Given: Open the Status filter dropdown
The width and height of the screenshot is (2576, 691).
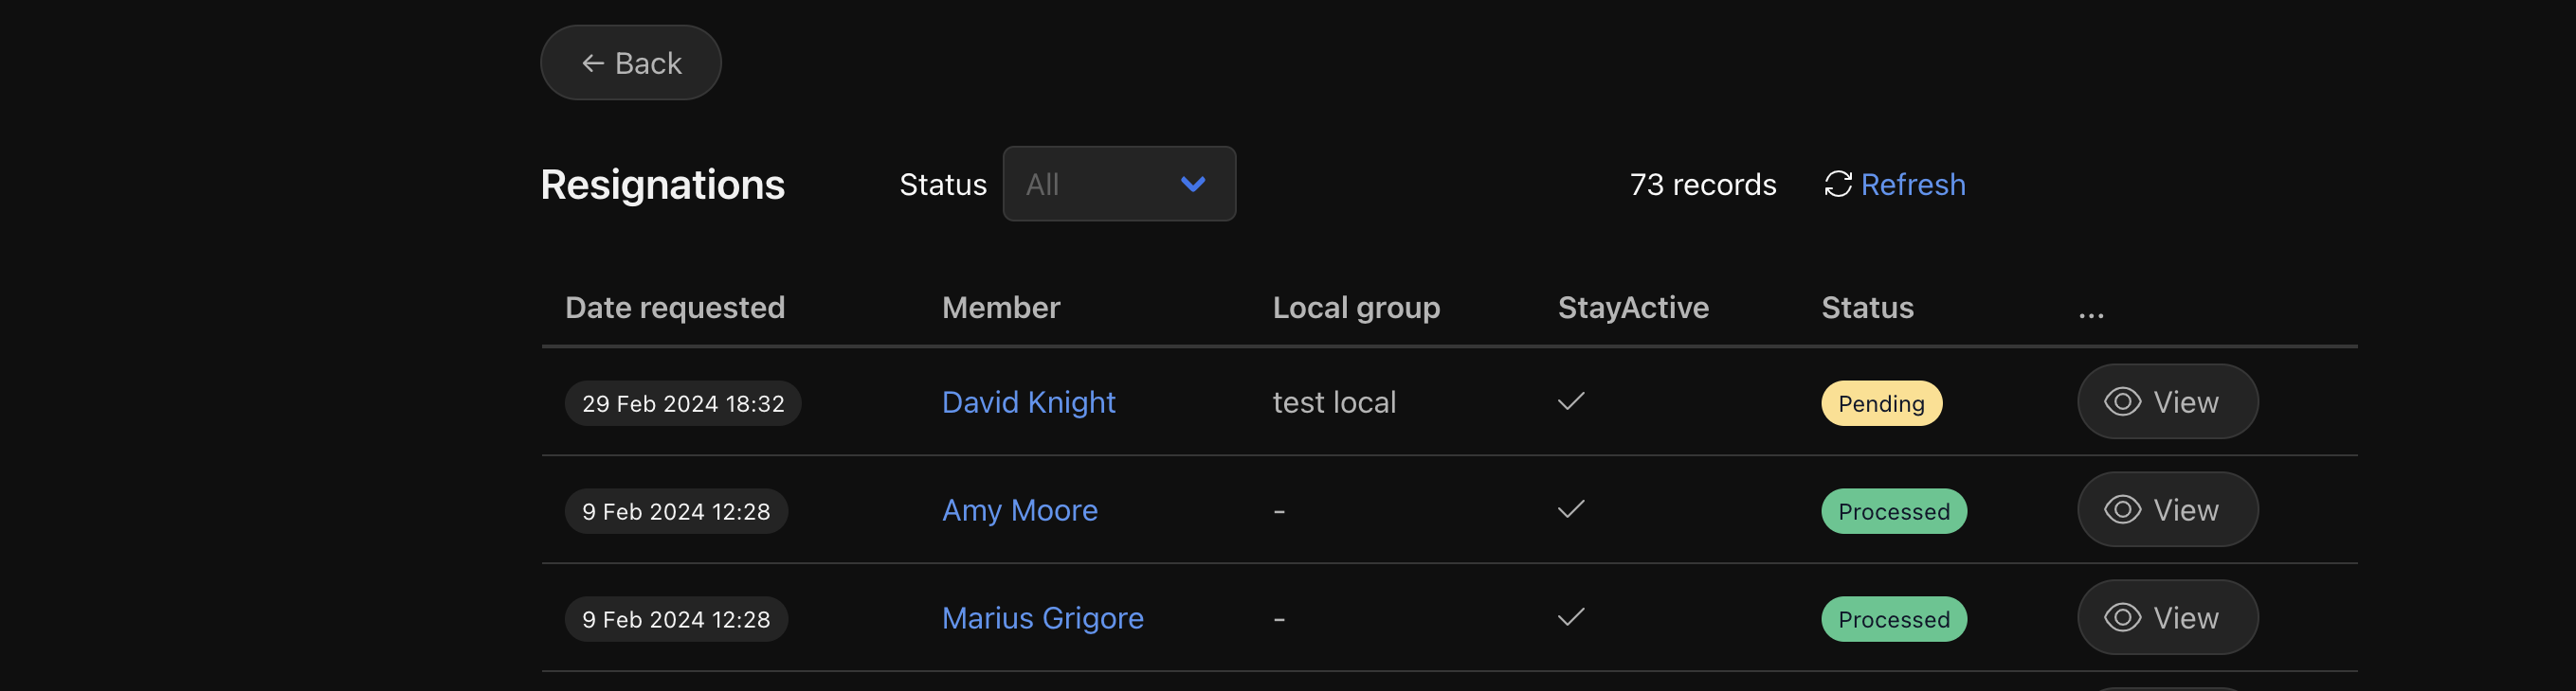Looking at the screenshot, I should pyautogui.click(x=1119, y=184).
